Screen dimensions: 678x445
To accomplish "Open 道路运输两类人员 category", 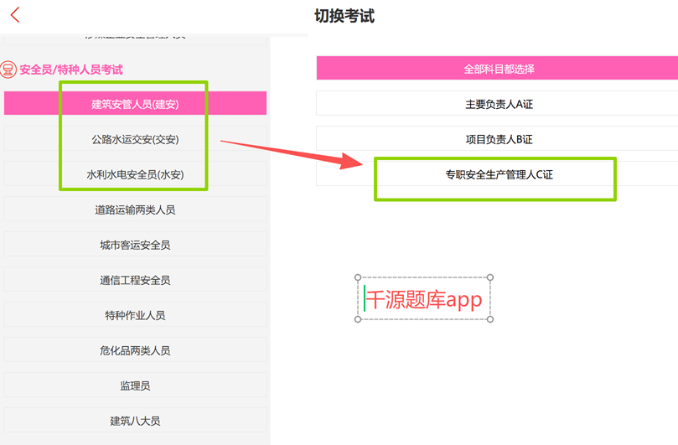I will click(x=135, y=210).
